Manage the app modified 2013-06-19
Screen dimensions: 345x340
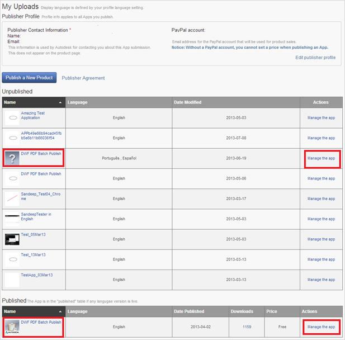pyautogui.click(x=321, y=158)
